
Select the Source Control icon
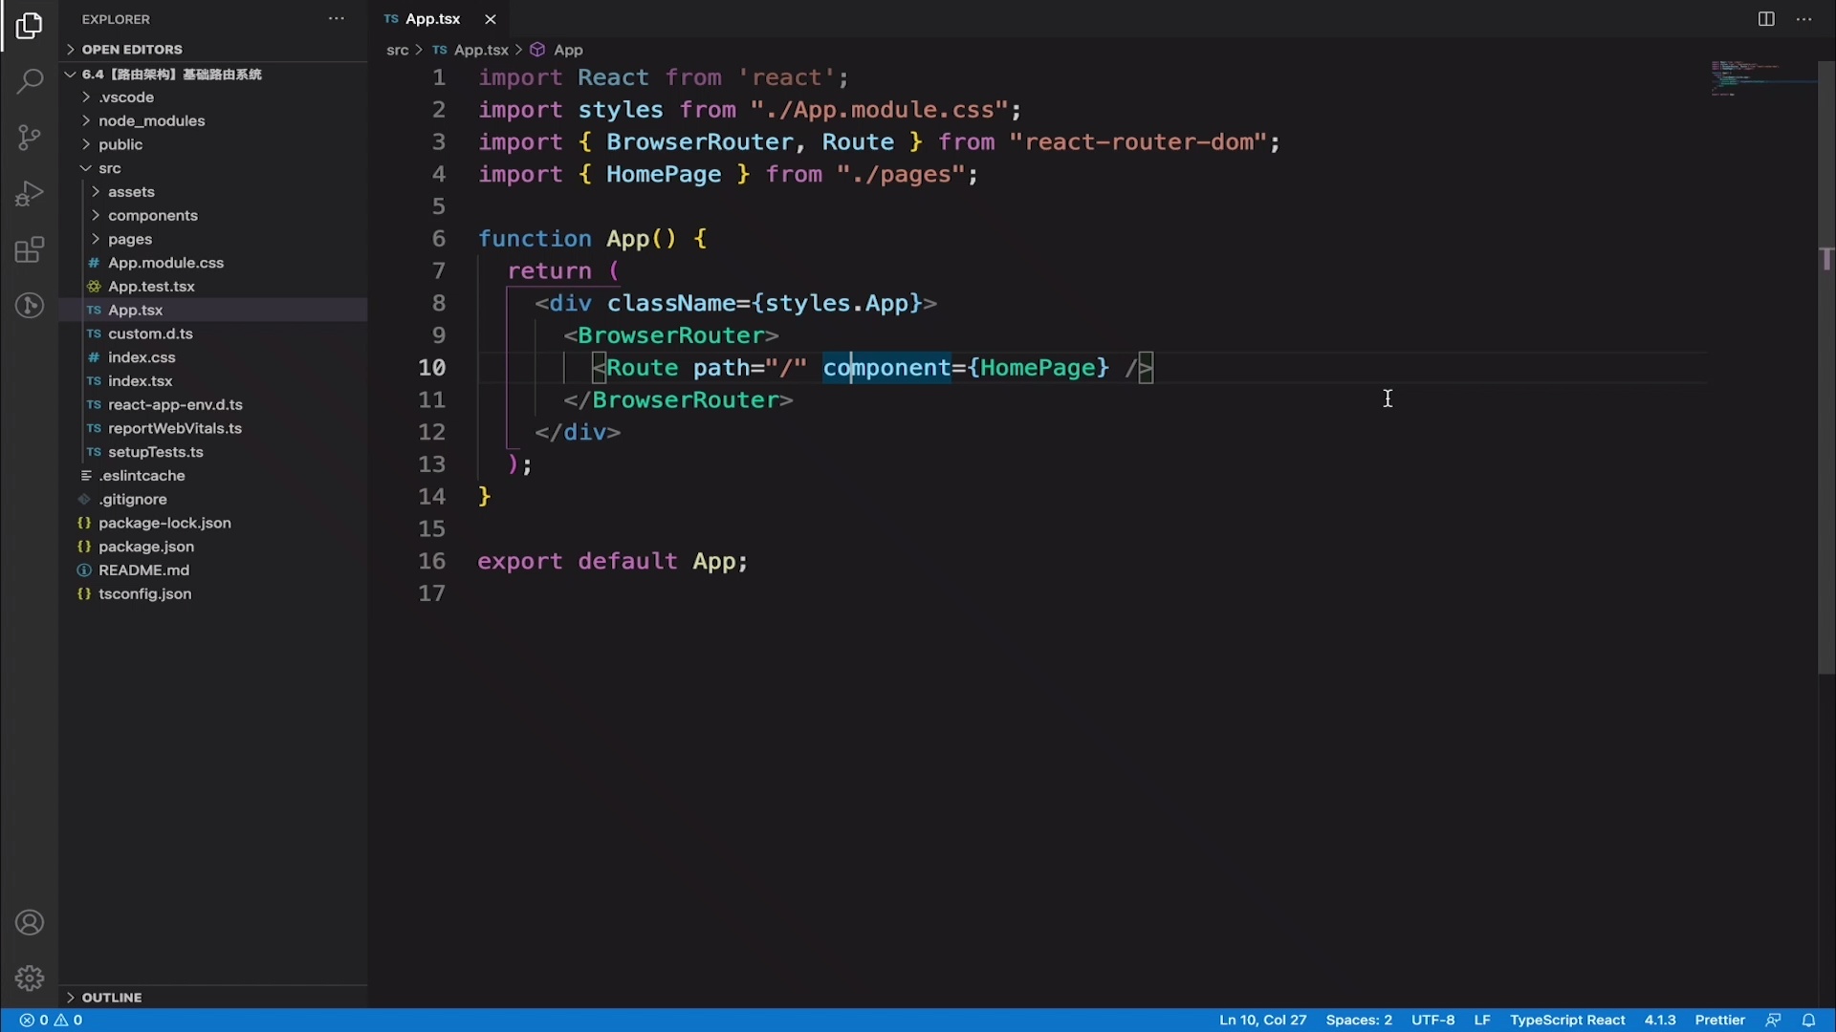(30, 138)
